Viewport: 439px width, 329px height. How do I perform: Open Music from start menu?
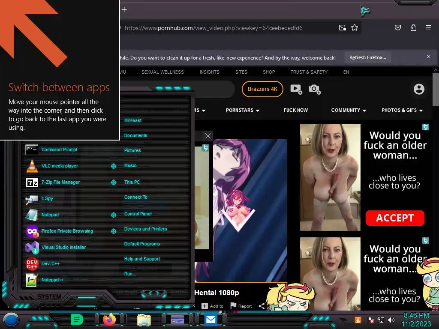point(130,166)
